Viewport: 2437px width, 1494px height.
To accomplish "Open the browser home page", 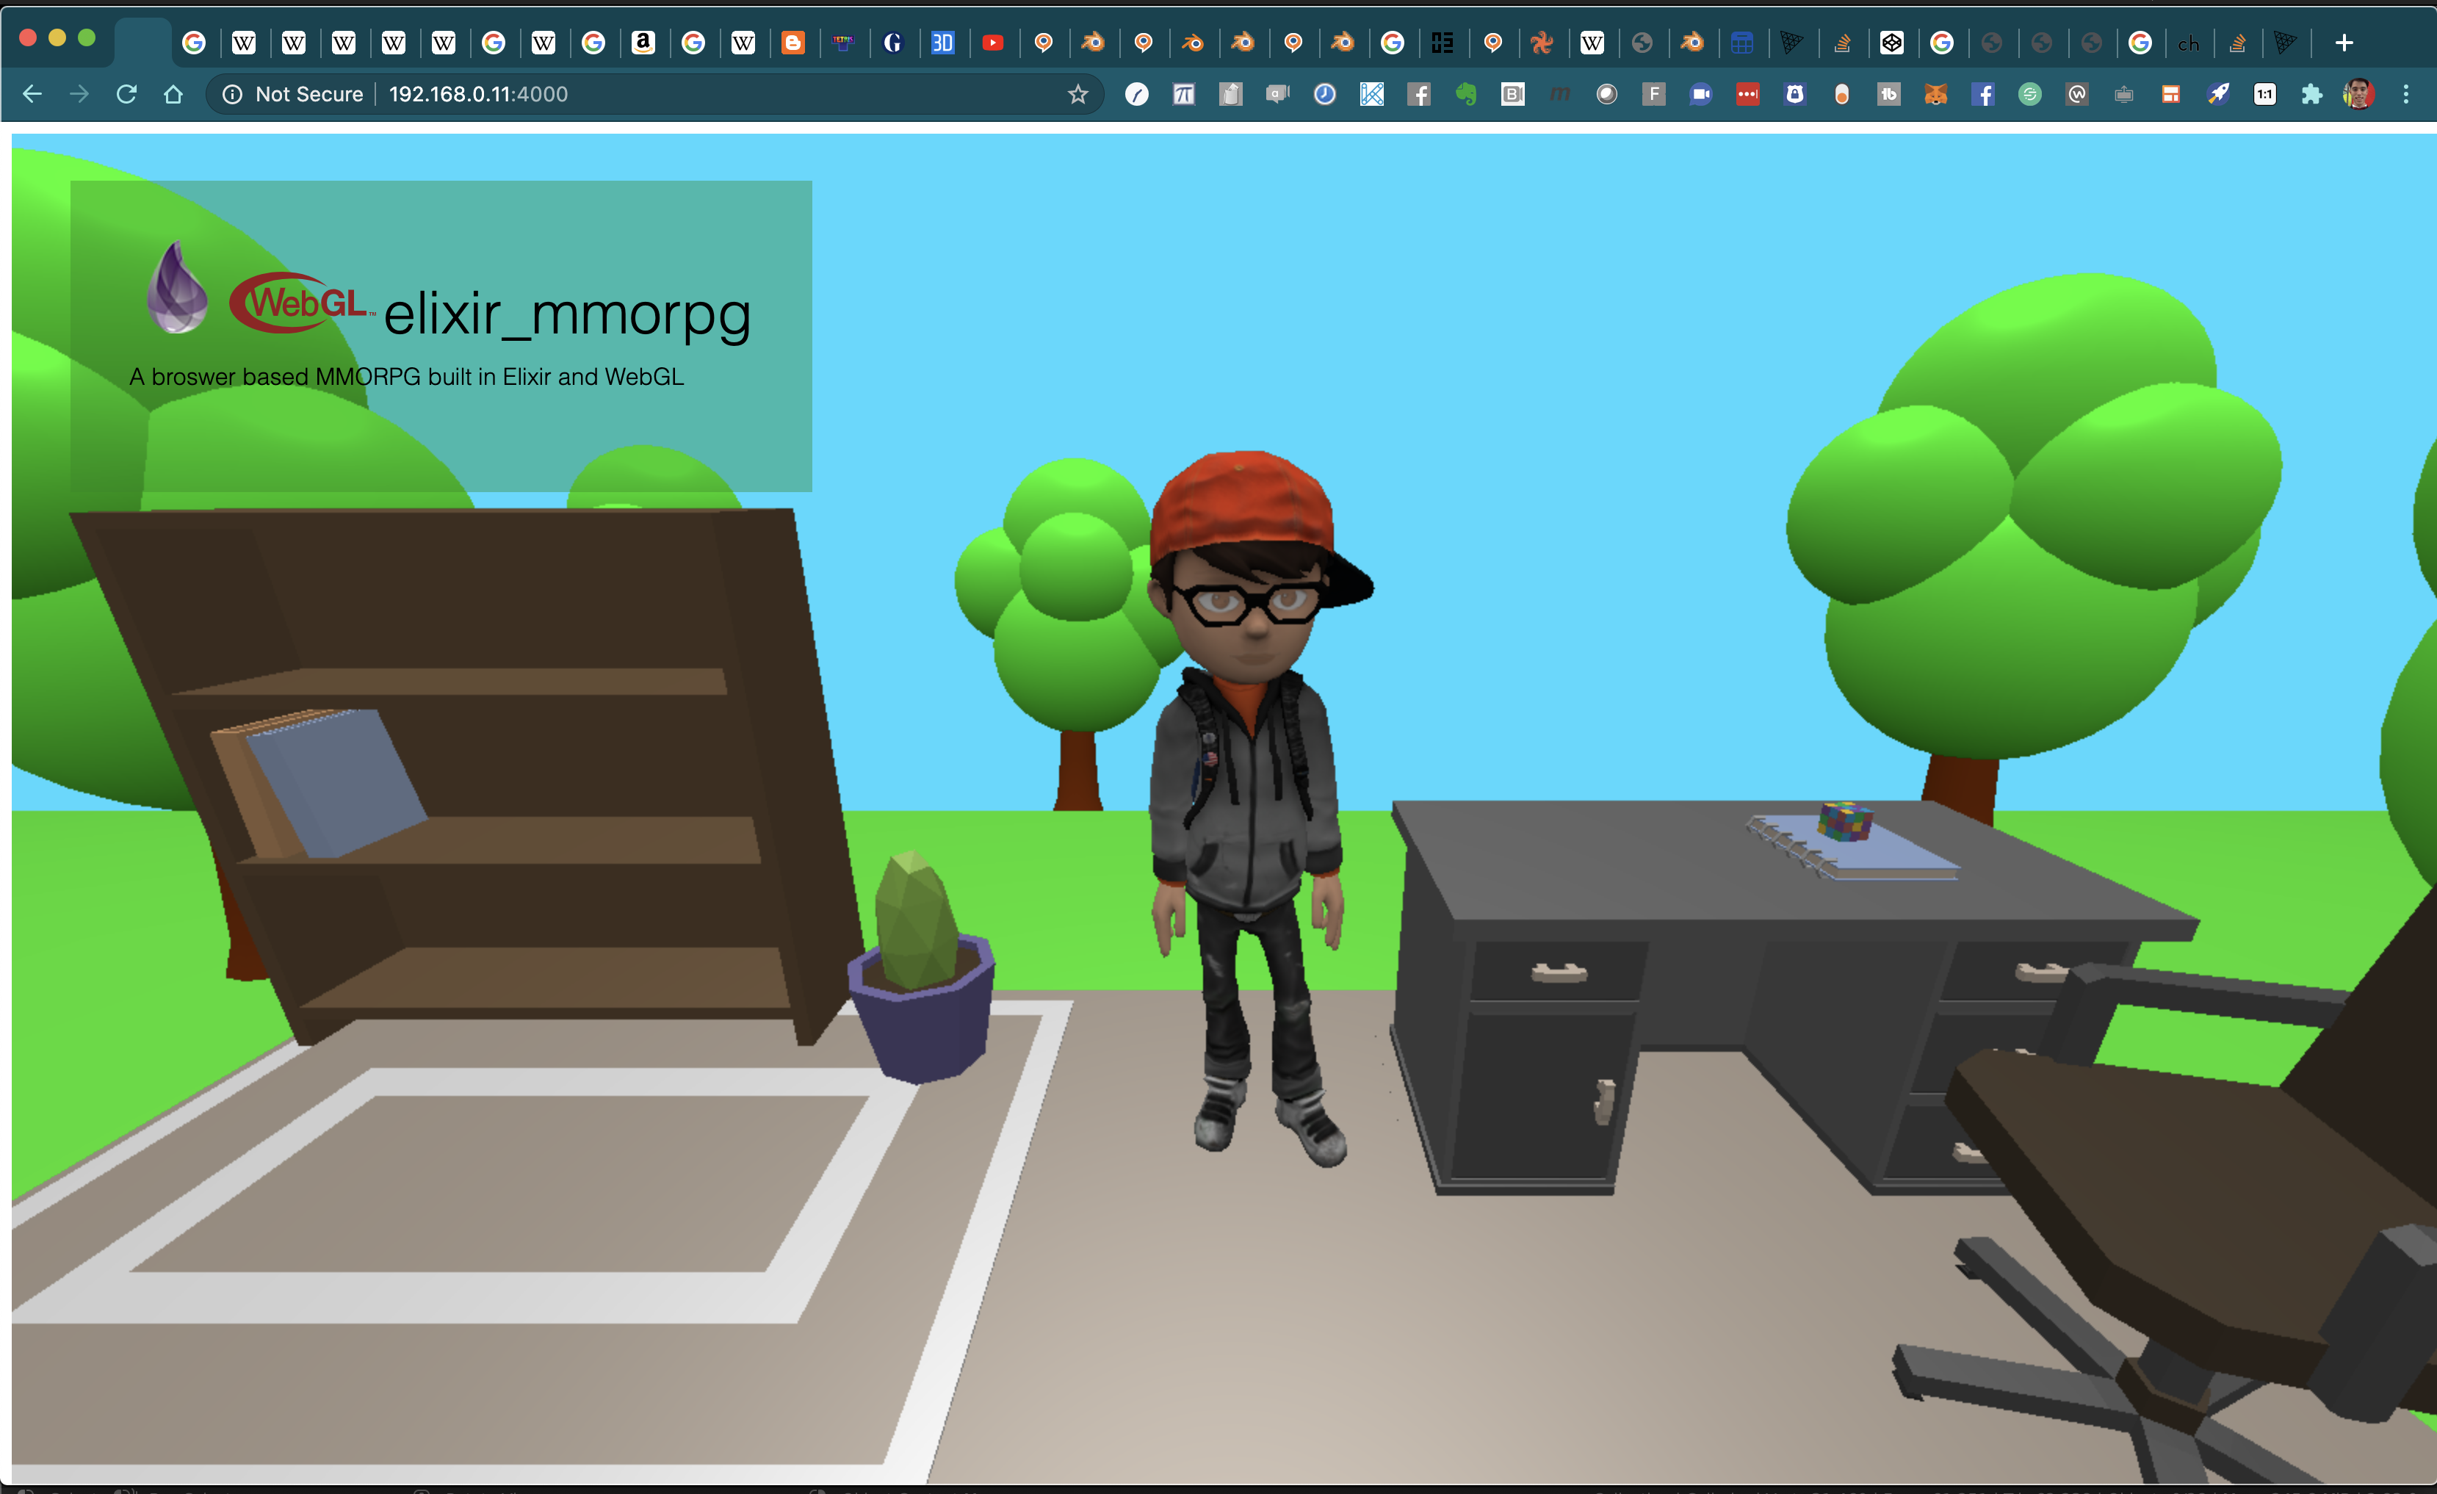I will click(x=173, y=94).
